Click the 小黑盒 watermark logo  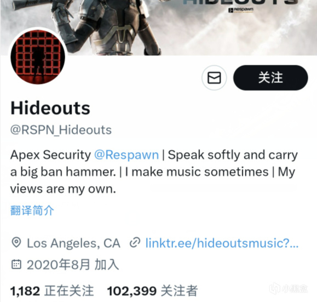click(x=289, y=288)
